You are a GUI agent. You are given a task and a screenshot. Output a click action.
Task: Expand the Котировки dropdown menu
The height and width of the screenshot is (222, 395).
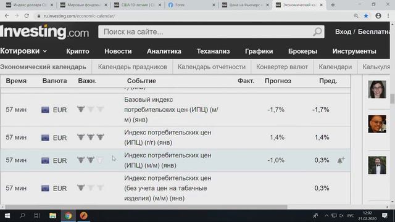point(23,51)
